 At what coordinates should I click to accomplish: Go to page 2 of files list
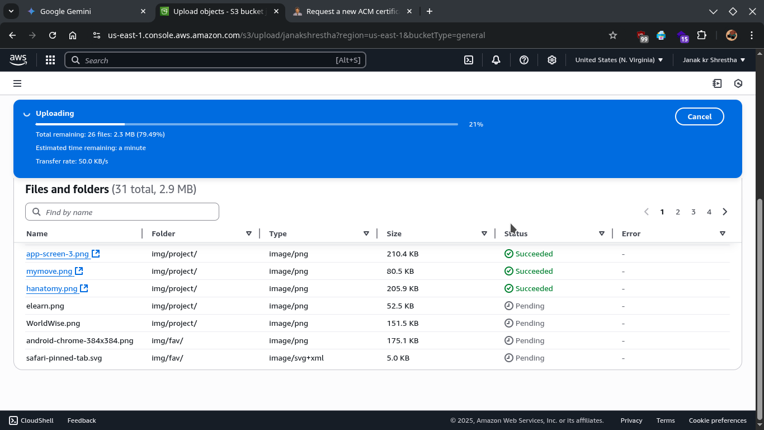(x=678, y=212)
